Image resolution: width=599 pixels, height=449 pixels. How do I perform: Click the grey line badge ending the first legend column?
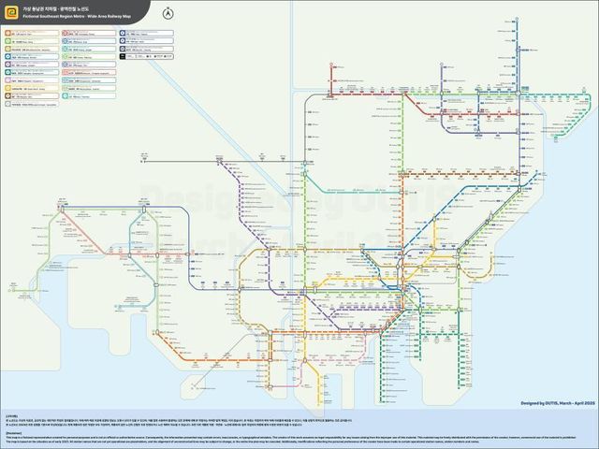(x=9, y=105)
